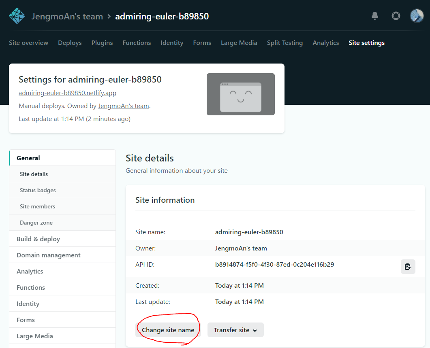Image resolution: width=430 pixels, height=348 pixels.
Task: Open Large Media in top navigation
Action: [239, 43]
